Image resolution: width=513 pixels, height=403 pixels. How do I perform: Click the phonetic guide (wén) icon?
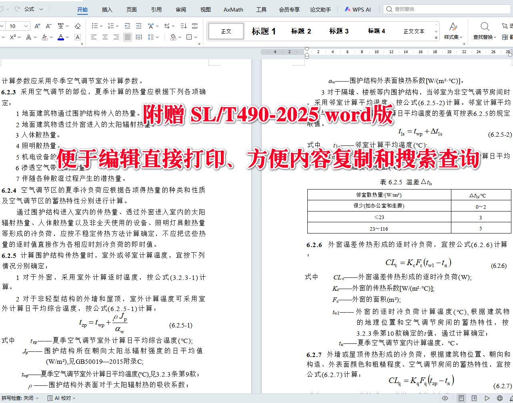pyautogui.click(x=61, y=26)
